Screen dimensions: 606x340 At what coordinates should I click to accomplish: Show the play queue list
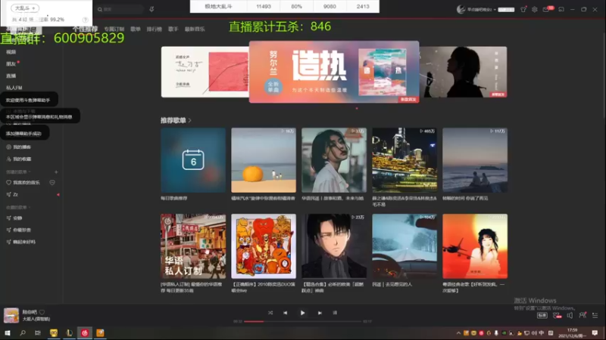[x=595, y=315]
